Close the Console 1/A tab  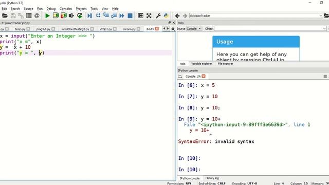click(204, 76)
